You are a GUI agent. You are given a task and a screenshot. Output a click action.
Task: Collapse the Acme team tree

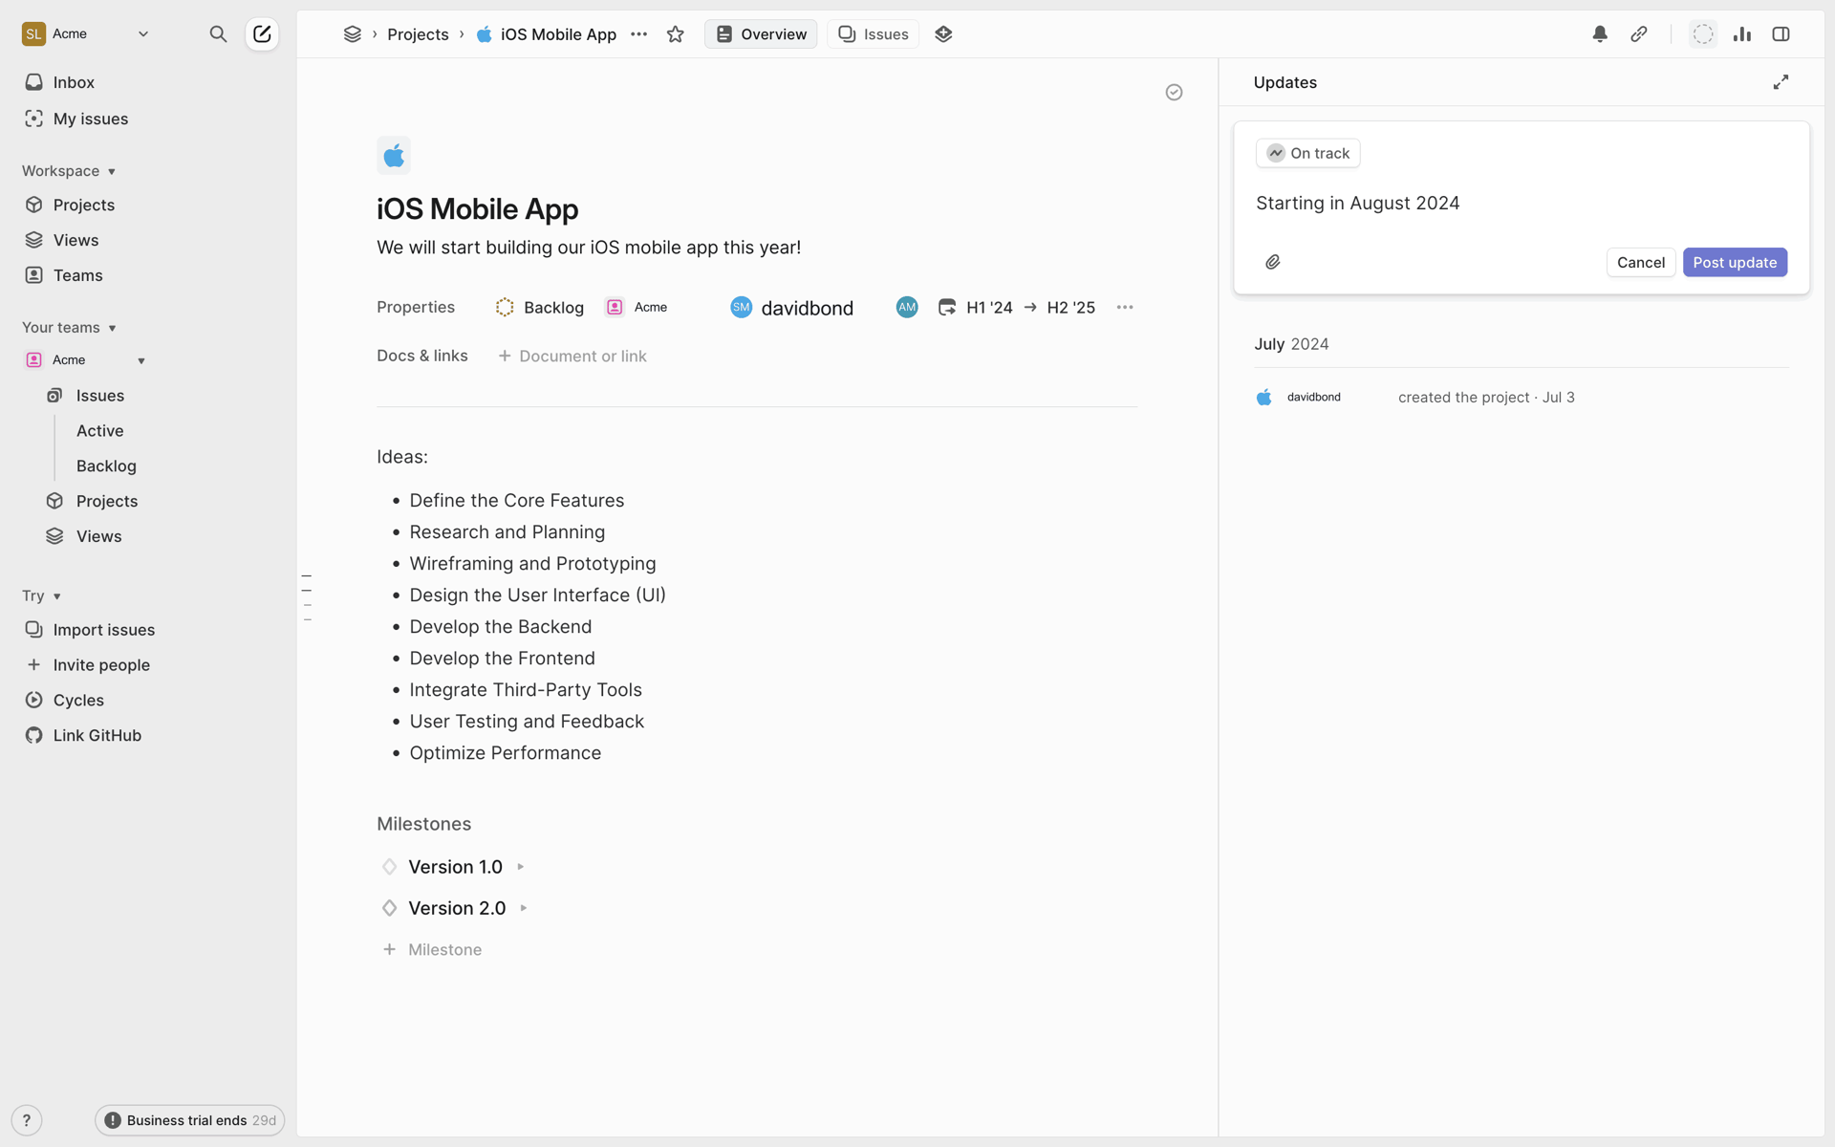141,361
